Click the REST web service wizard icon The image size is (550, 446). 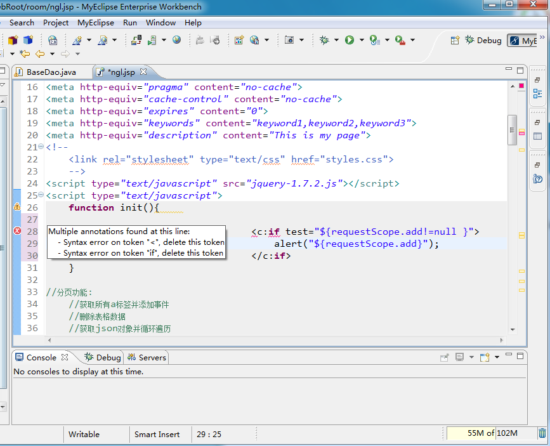[102, 40]
